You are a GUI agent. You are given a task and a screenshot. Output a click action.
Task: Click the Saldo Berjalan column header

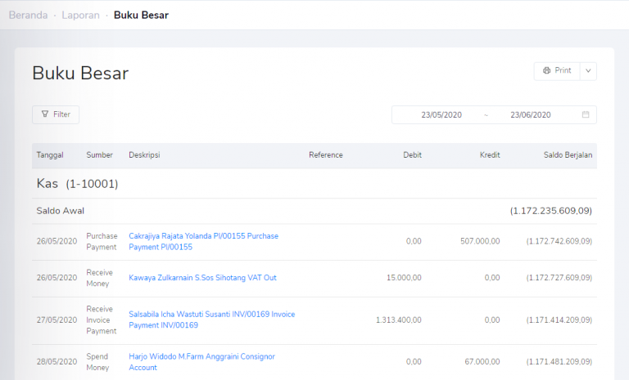pos(568,155)
